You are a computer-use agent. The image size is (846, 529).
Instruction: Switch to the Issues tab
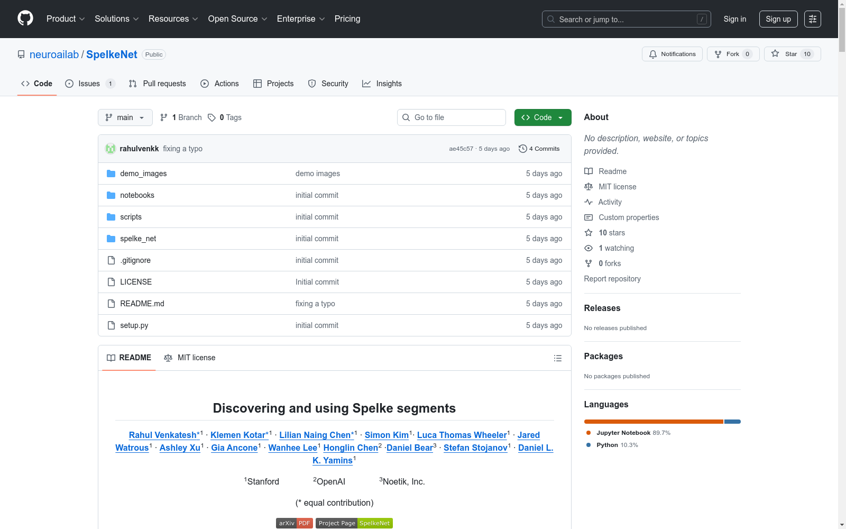(90, 84)
